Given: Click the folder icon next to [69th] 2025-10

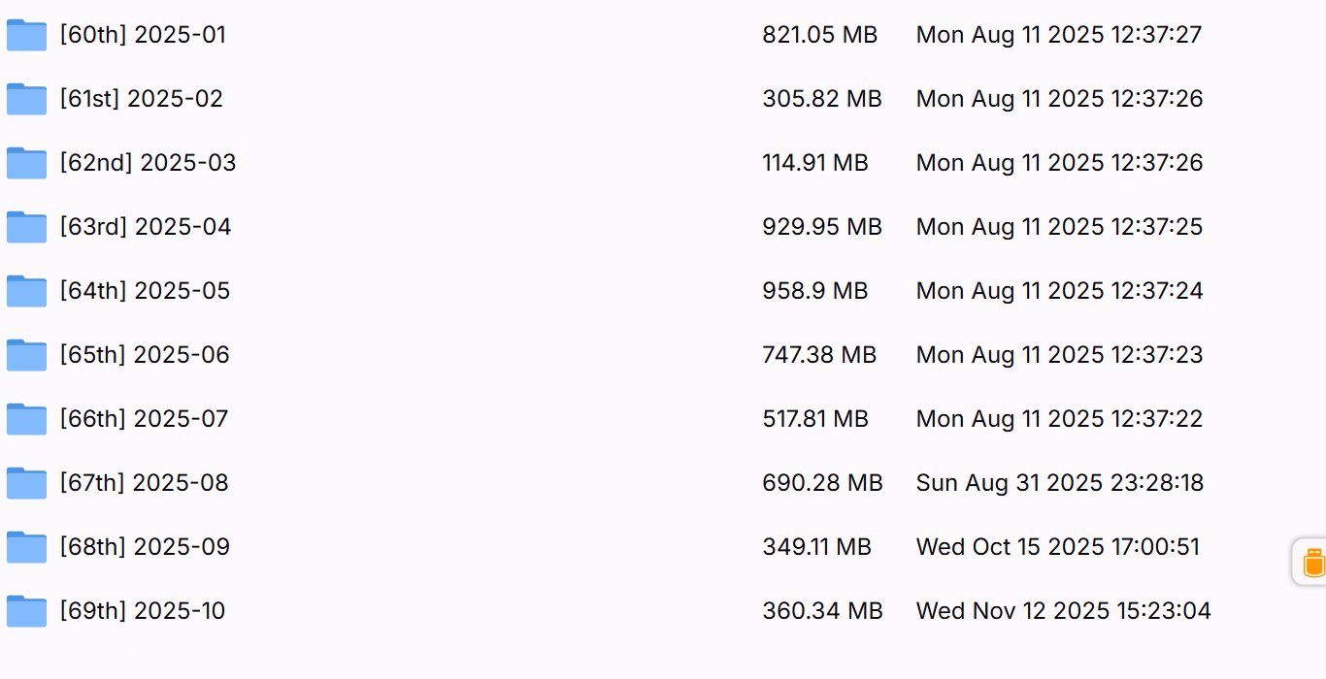Looking at the screenshot, I should click(26, 611).
